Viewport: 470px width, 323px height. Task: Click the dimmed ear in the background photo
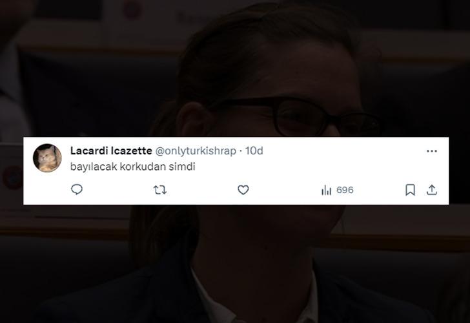coord(192,120)
